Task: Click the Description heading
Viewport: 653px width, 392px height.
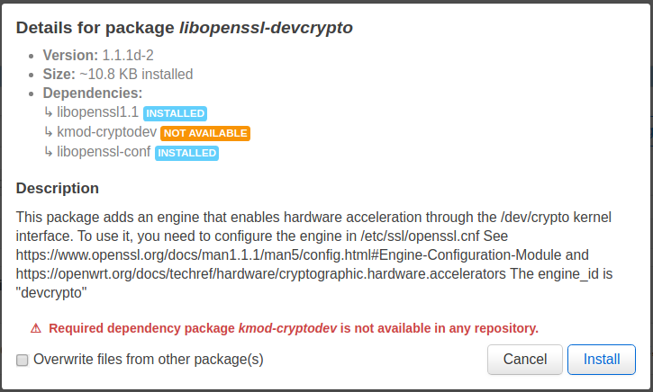Action: click(58, 188)
